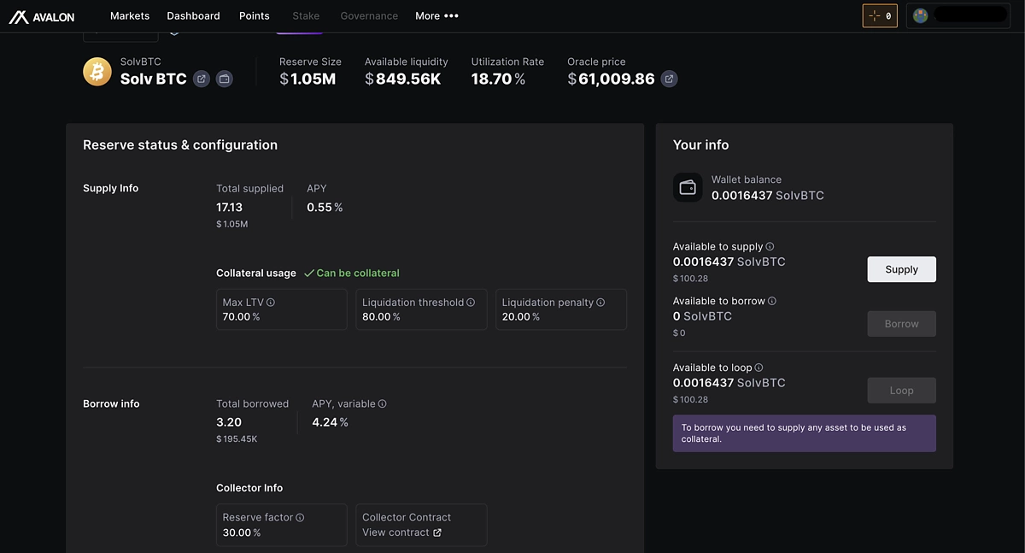Click the Supply button

(901, 269)
